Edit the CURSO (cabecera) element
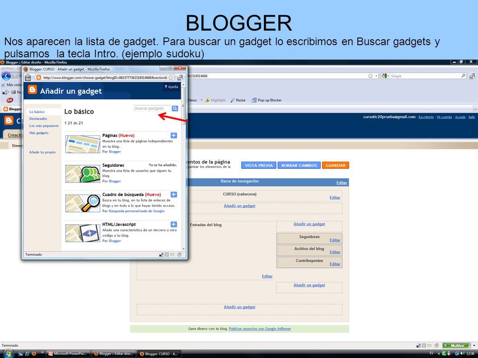The height and width of the screenshot is (358, 478). point(335,197)
